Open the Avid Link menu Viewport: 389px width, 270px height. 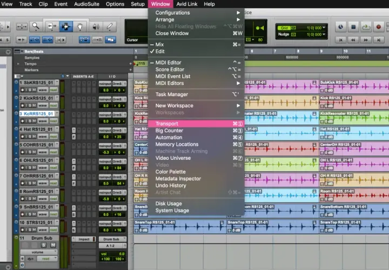click(x=187, y=4)
